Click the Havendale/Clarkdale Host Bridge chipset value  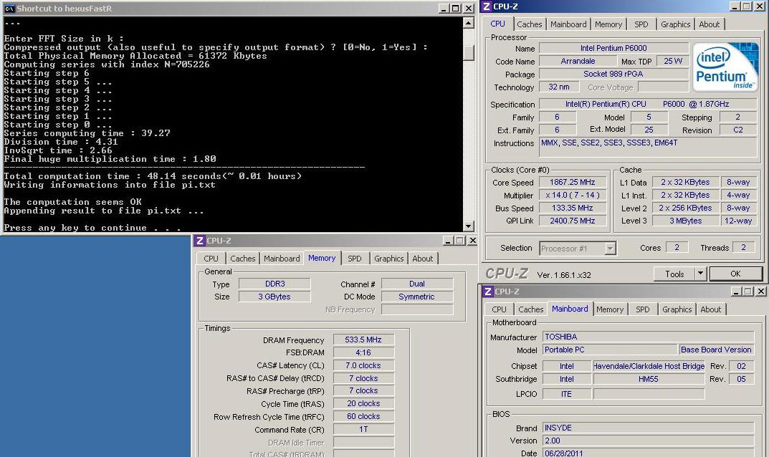coord(649,366)
